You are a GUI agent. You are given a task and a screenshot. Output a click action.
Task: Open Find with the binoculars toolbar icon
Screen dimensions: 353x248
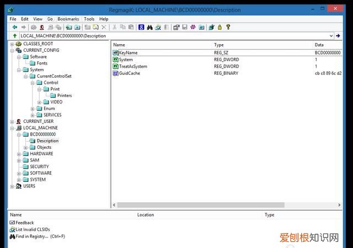pyautogui.click(x=150, y=27)
